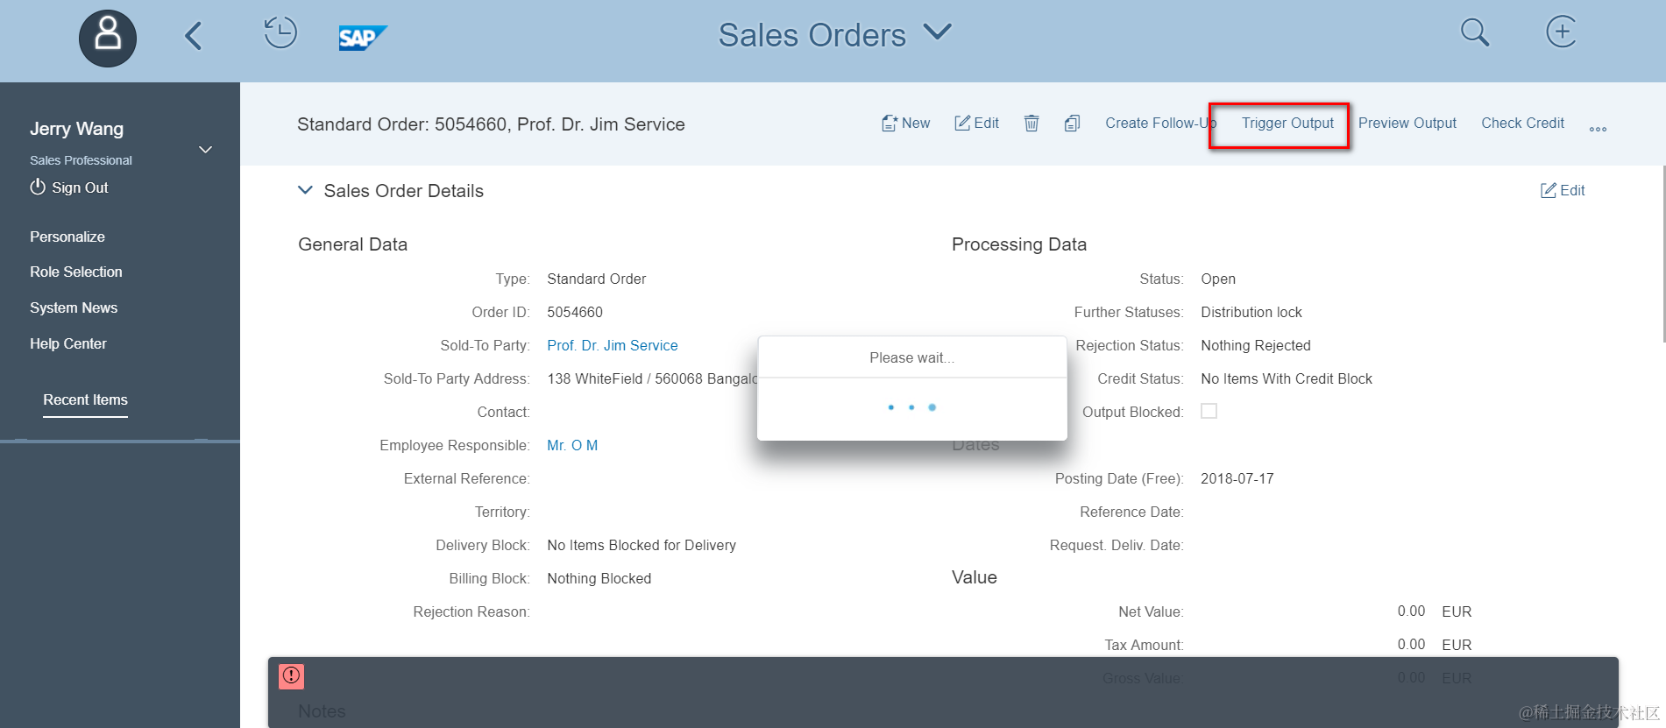Click the Nothing Rejected status text
Image resolution: width=1666 pixels, height=728 pixels.
[1256, 345]
